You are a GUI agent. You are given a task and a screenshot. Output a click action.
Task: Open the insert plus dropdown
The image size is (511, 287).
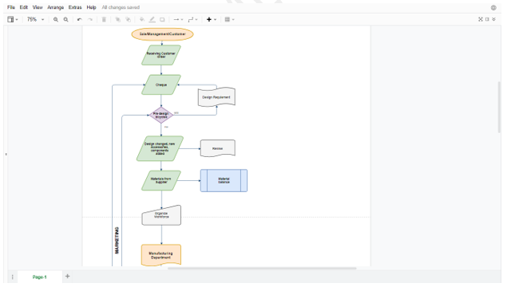coord(211,19)
